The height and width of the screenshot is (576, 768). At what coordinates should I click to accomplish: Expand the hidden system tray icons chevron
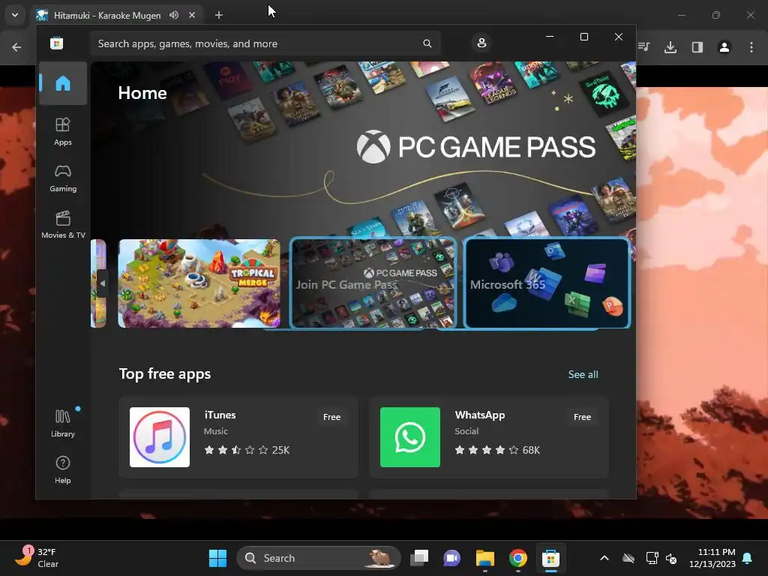tap(604, 558)
